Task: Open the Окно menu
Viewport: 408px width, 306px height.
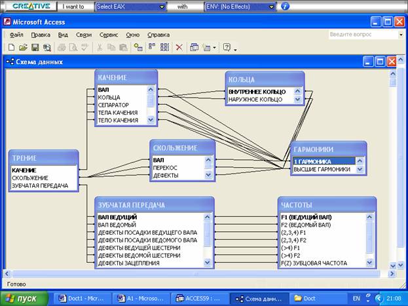Action: 133,35
